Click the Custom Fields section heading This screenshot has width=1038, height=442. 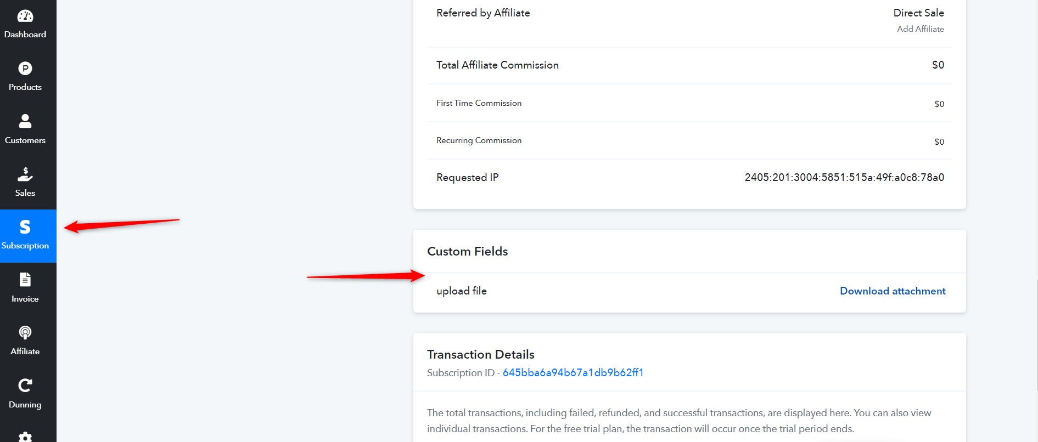[468, 252]
